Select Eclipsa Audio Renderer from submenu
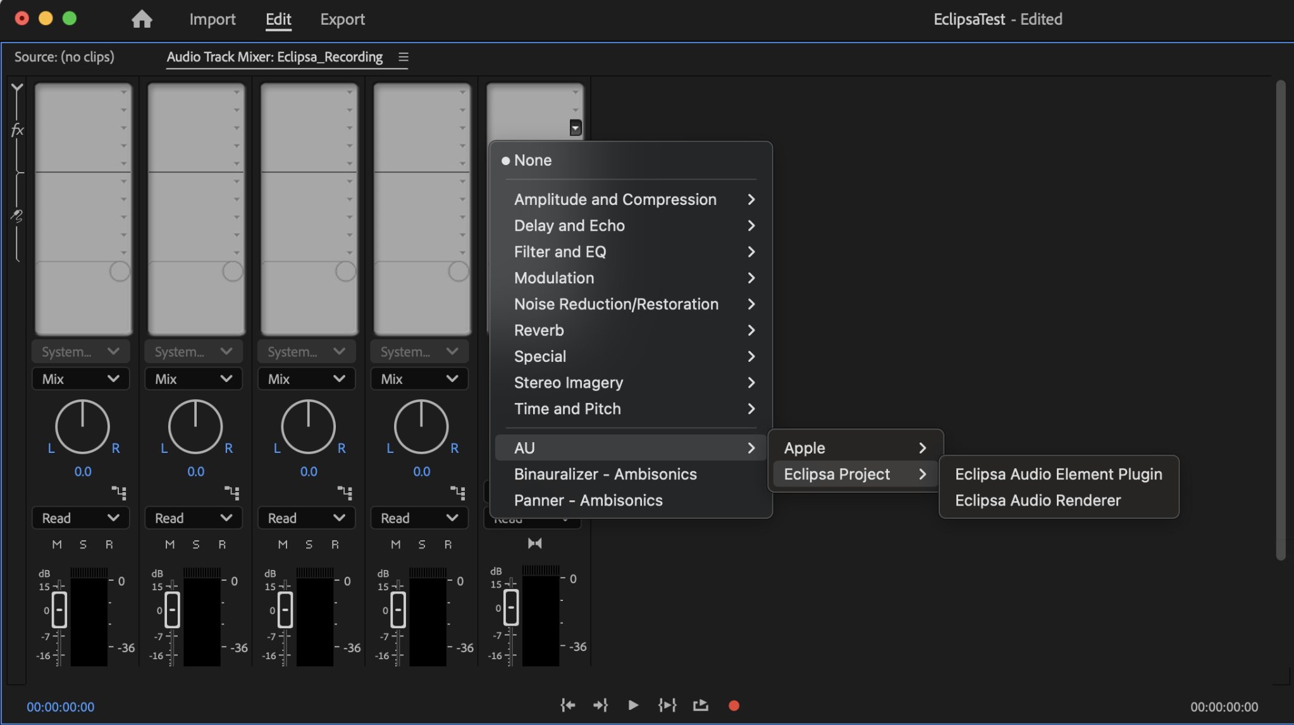 [1037, 500]
